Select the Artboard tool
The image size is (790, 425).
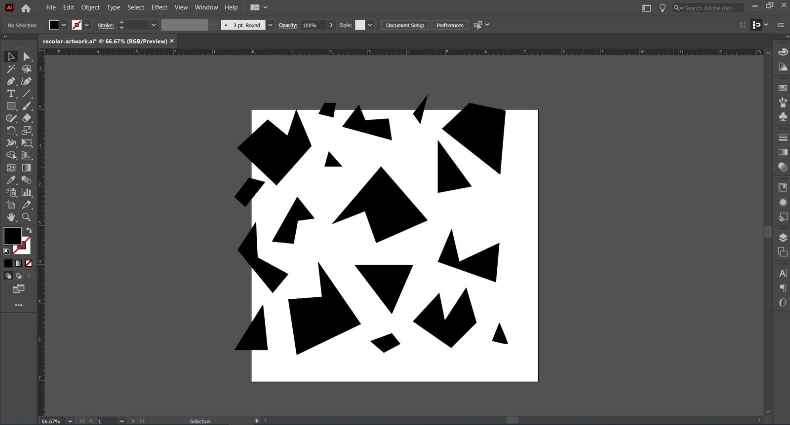coord(11,205)
